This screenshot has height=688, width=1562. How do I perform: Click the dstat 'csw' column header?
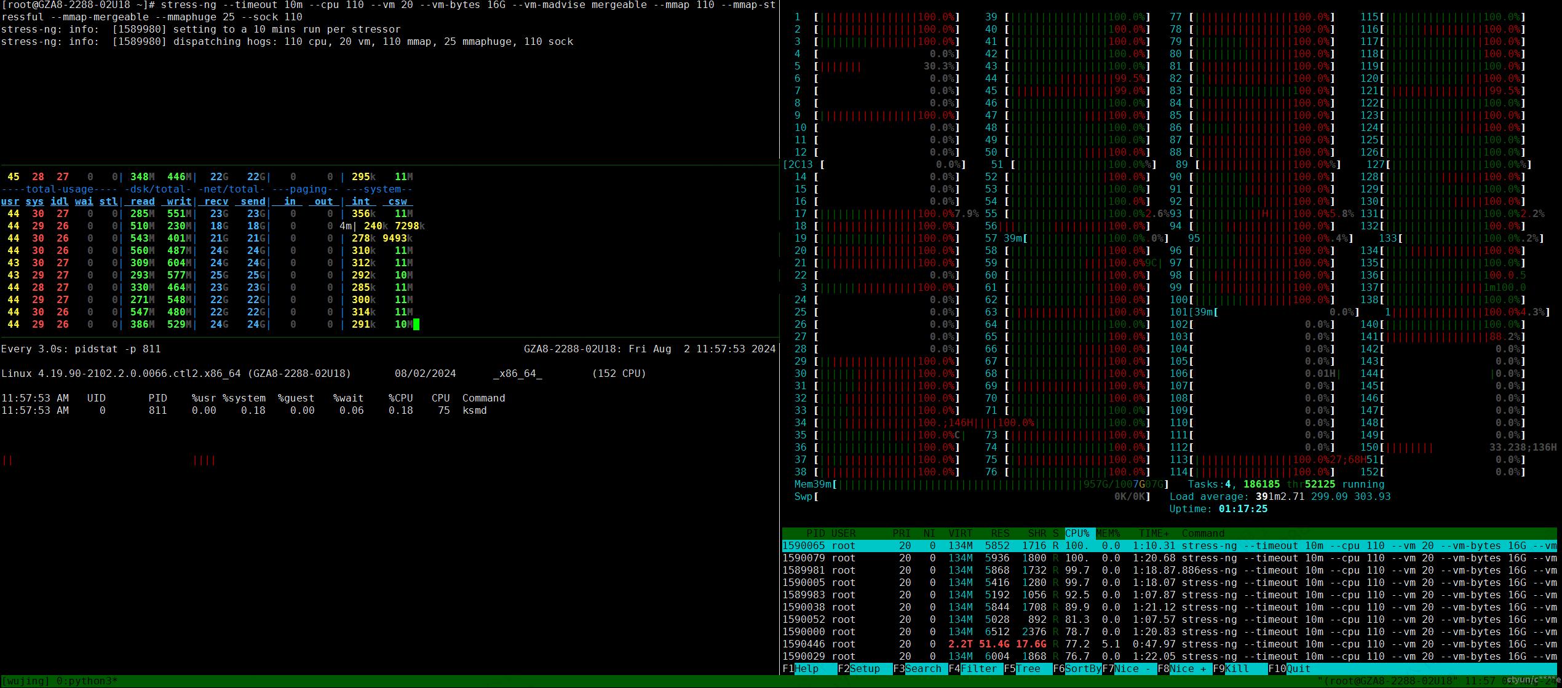click(x=397, y=201)
